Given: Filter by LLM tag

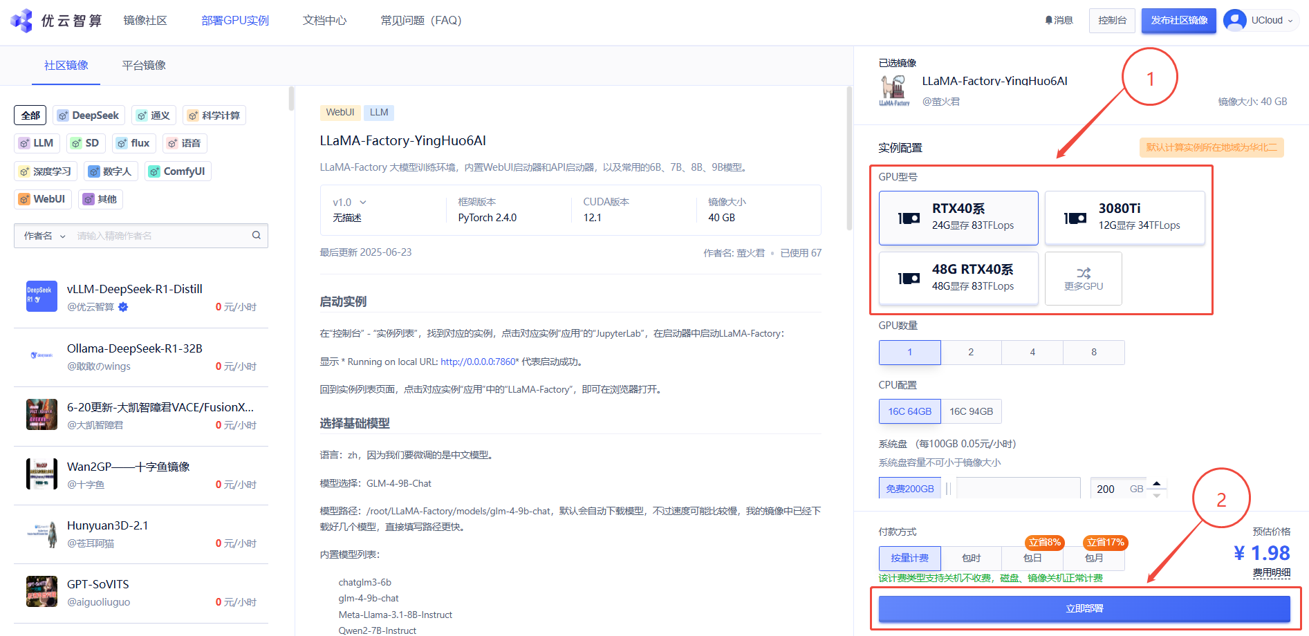Looking at the screenshot, I should click(37, 143).
